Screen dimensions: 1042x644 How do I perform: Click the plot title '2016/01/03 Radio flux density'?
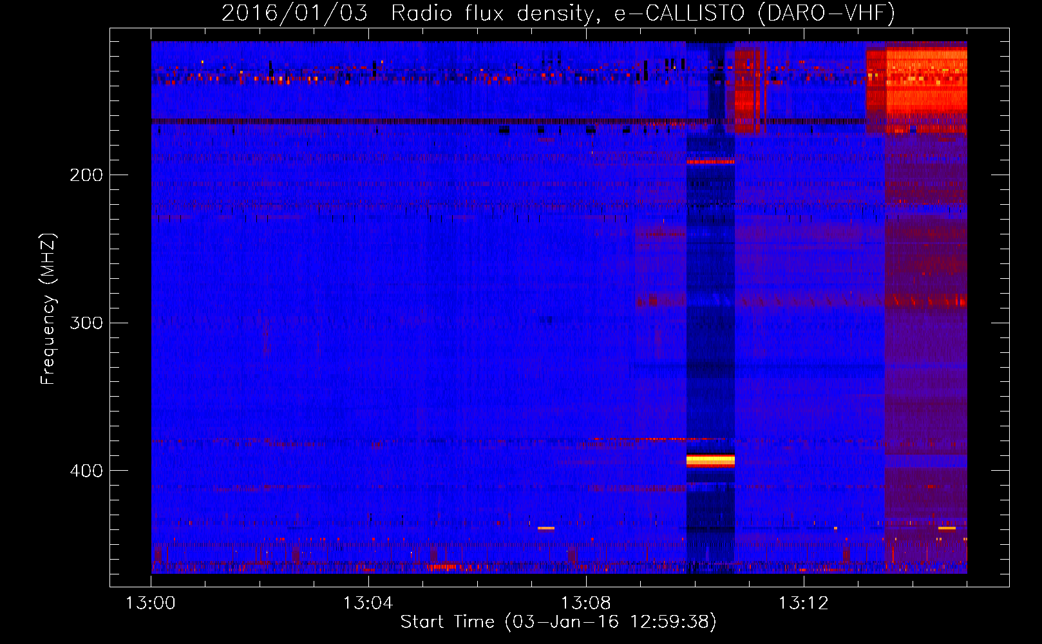(x=406, y=13)
